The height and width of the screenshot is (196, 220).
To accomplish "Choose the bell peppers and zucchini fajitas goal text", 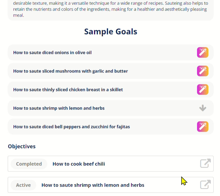I will 71,127.
